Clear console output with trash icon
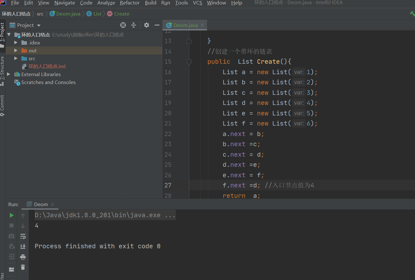 pyautogui.click(x=23, y=267)
